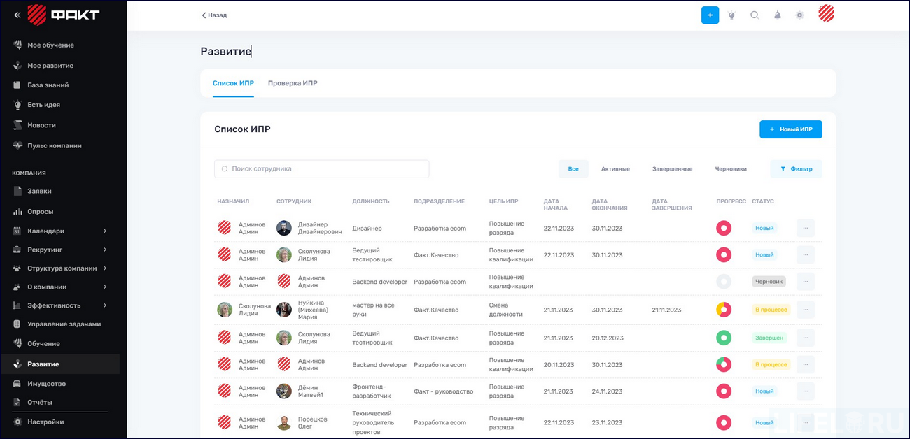The height and width of the screenshot is (439, 910).
Task: Open База знаний from the sidebar
Action: (49, 86)
